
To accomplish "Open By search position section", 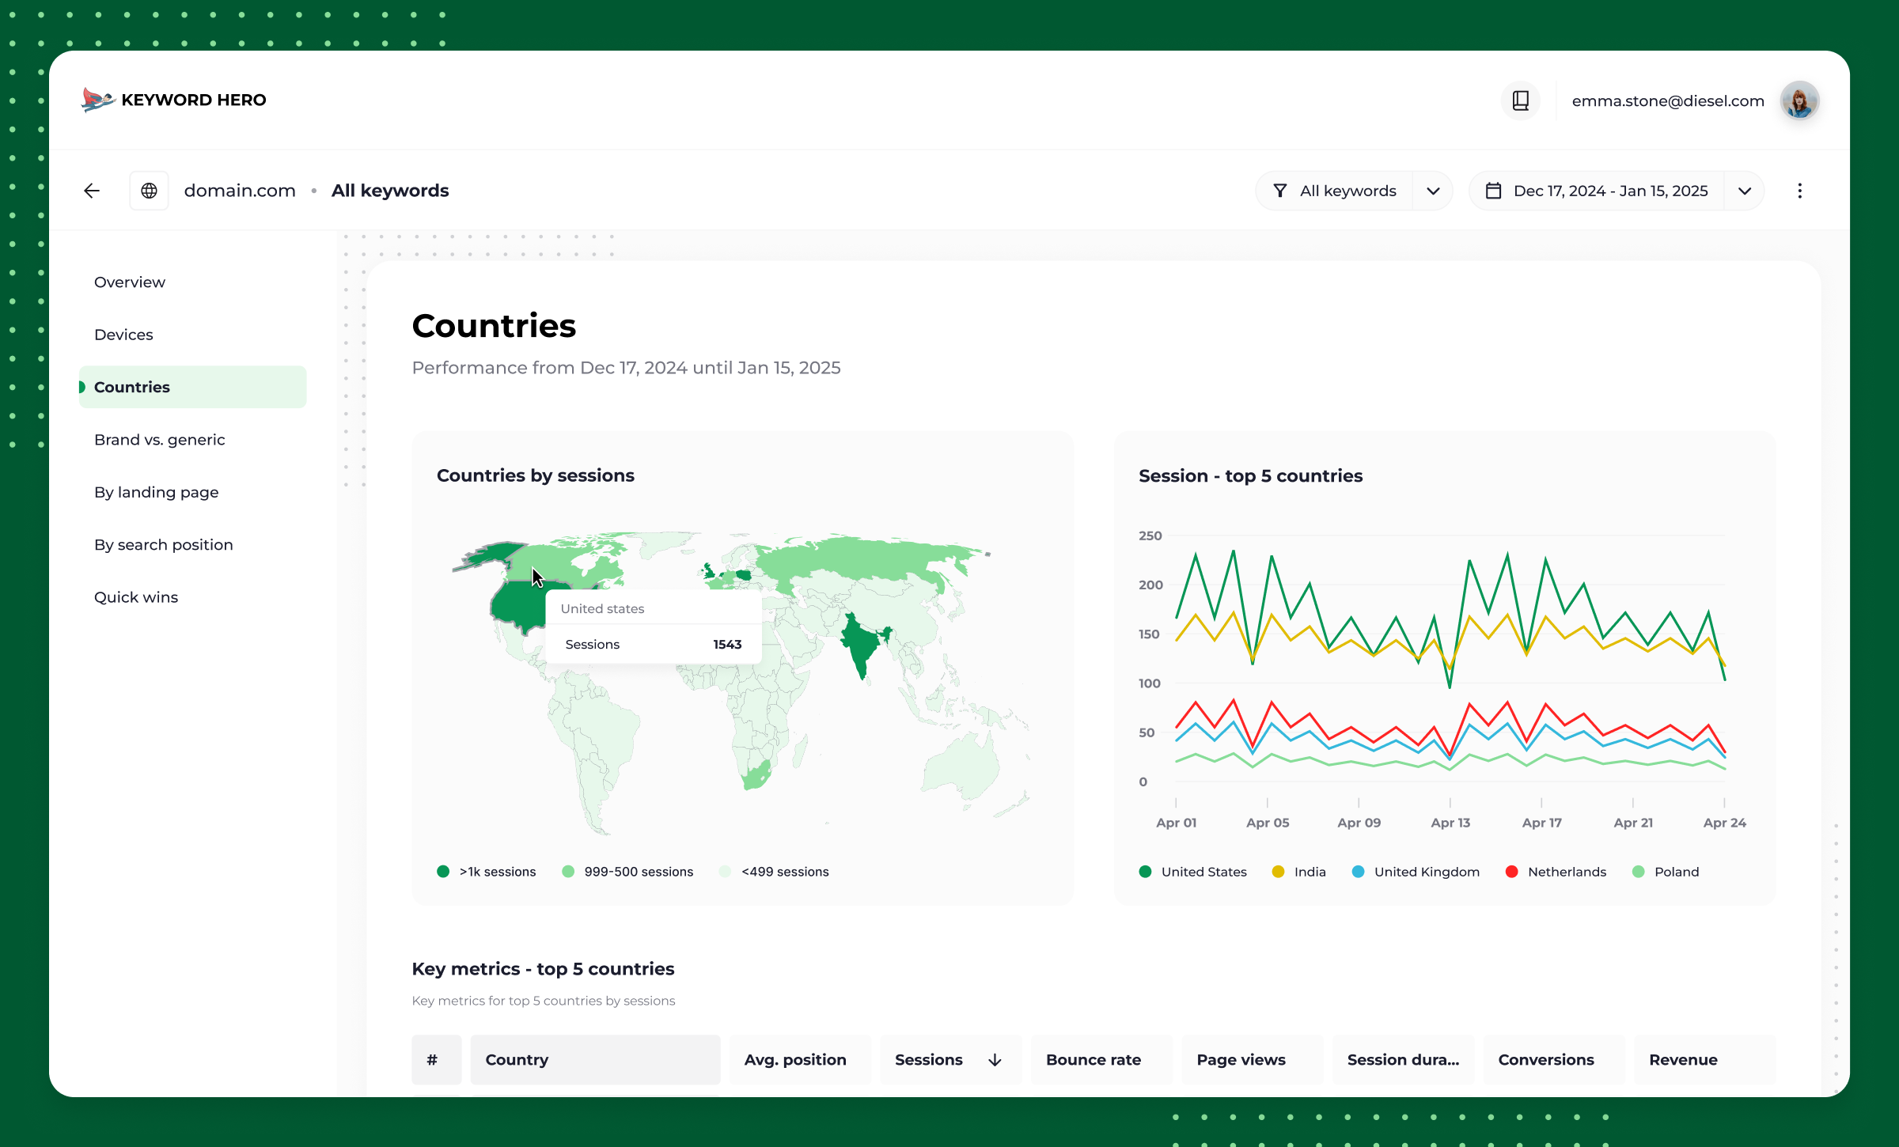I will (164, 545).
